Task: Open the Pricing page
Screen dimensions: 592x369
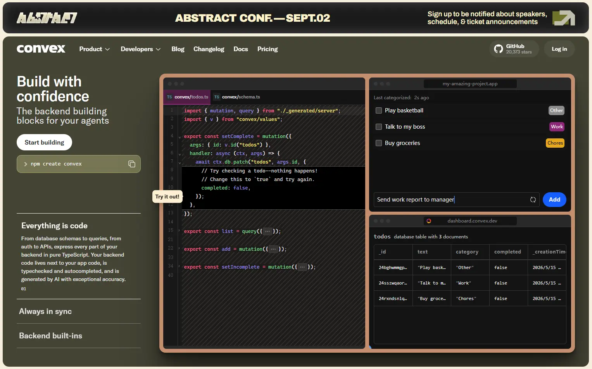Action: click(x=268, y=49)
